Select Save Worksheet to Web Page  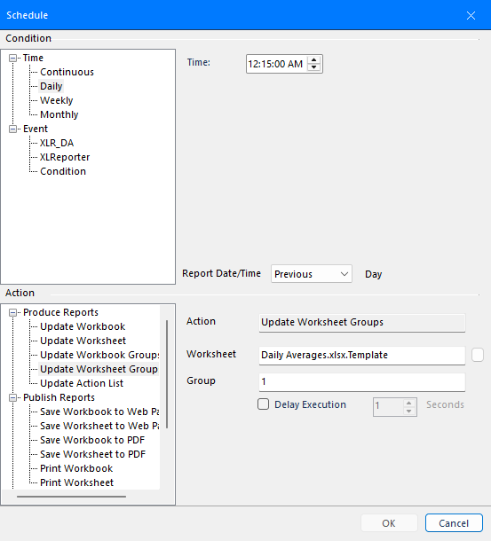[x=99, y=426]
